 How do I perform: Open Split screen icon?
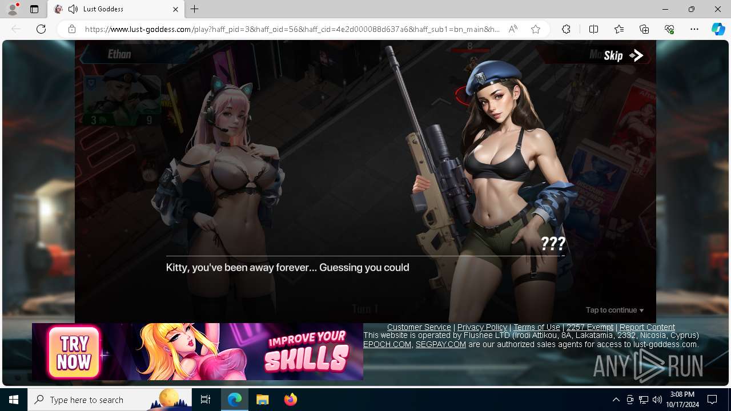point(593,29)
